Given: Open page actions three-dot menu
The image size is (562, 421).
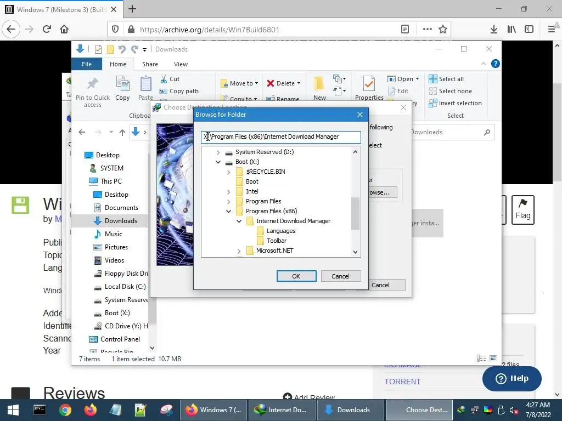Looking at the screenshot, I should pyautogui.click(x=427, y=30).
